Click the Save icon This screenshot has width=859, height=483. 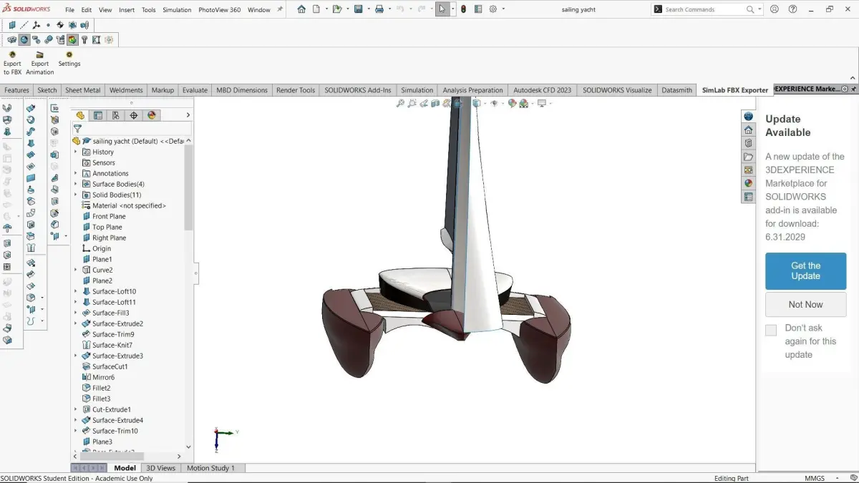pos(358,9)
